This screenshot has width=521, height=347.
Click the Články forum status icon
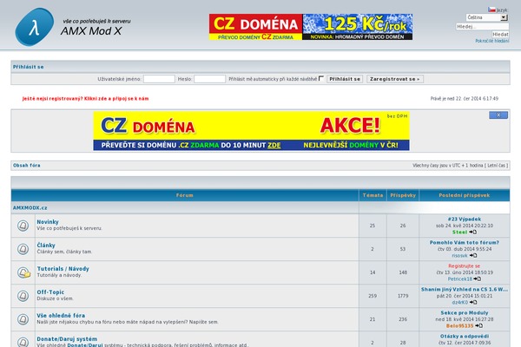pos(23,249)
